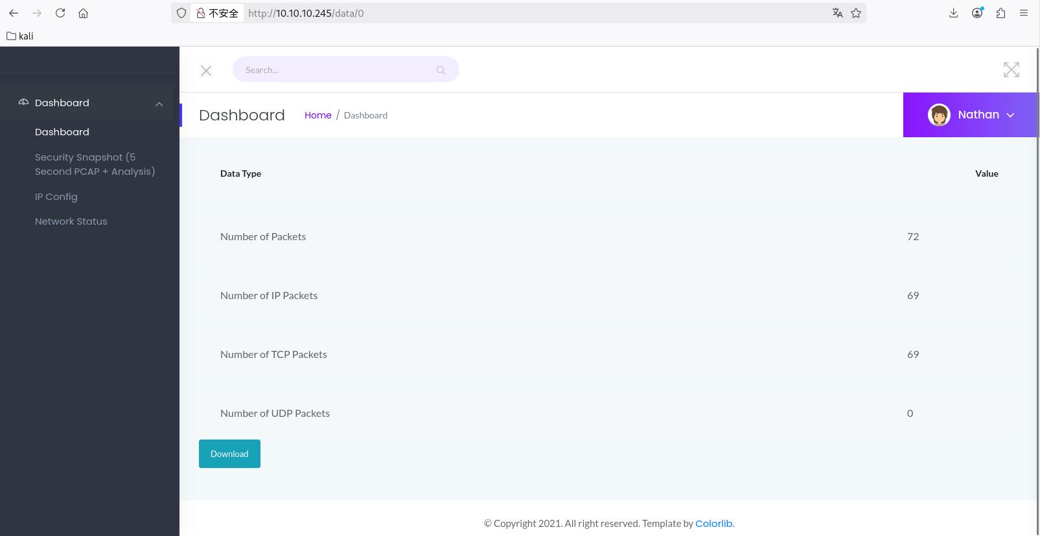The width and height of the screenshot is (1040, 536).
Task: Click the browser reload icon
Action: click(x=60, y=13)
